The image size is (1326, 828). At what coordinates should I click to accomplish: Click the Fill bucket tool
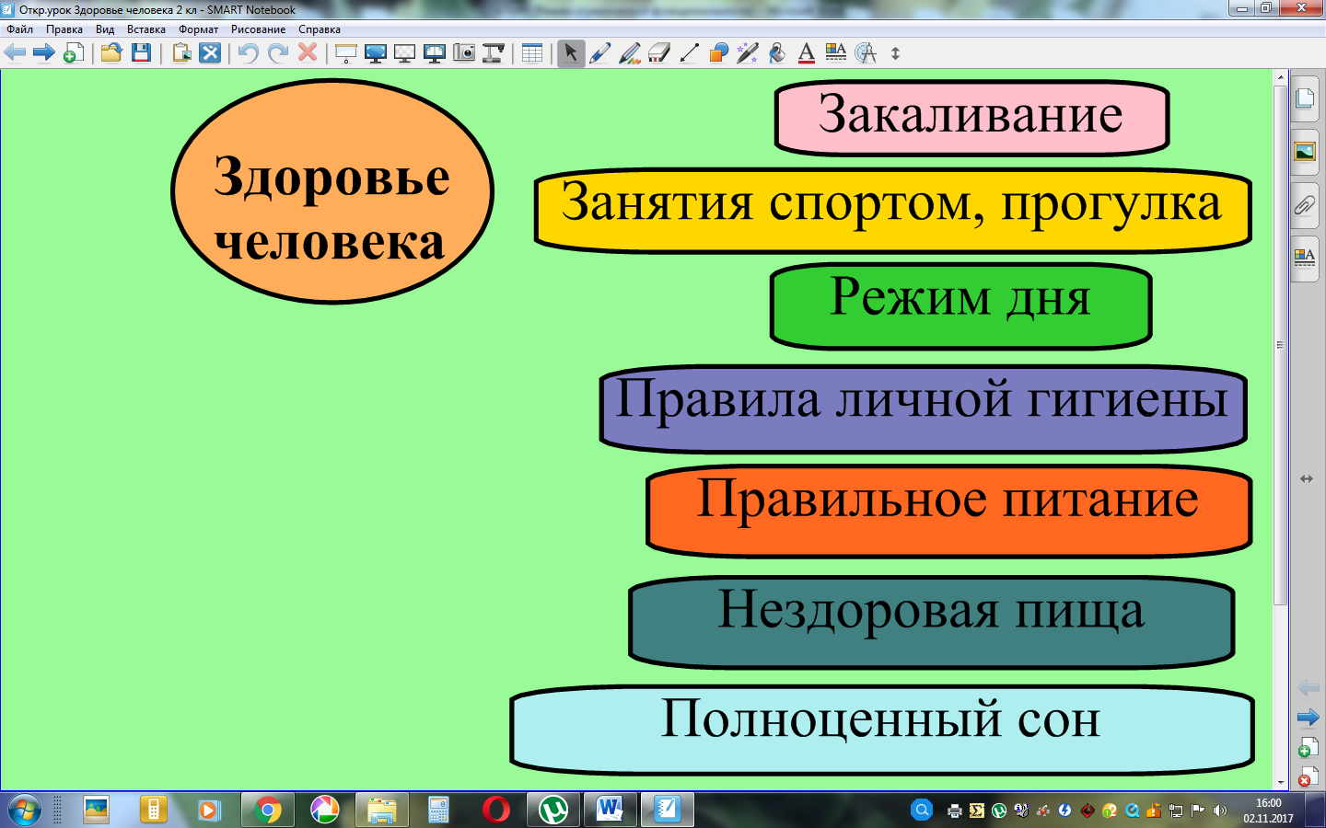(777, 53)
